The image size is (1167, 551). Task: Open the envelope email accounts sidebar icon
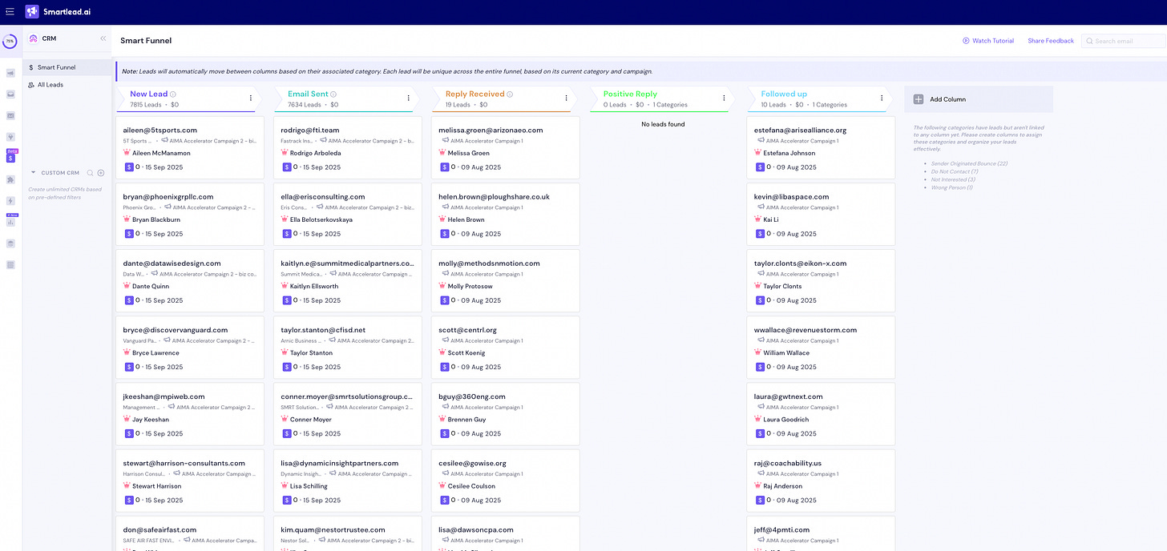coord(10,115)
